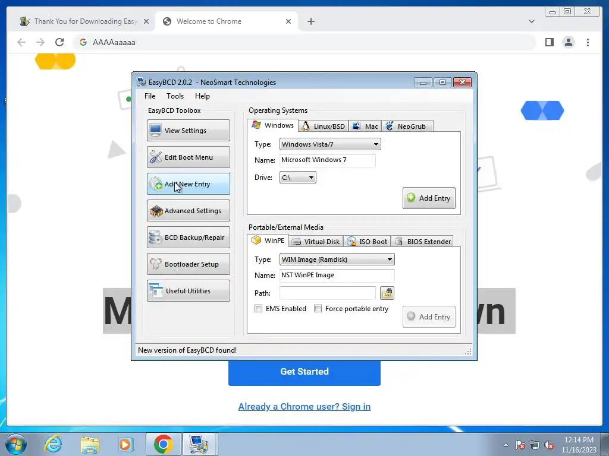Click the muted volume tray icon

(549, 445)
